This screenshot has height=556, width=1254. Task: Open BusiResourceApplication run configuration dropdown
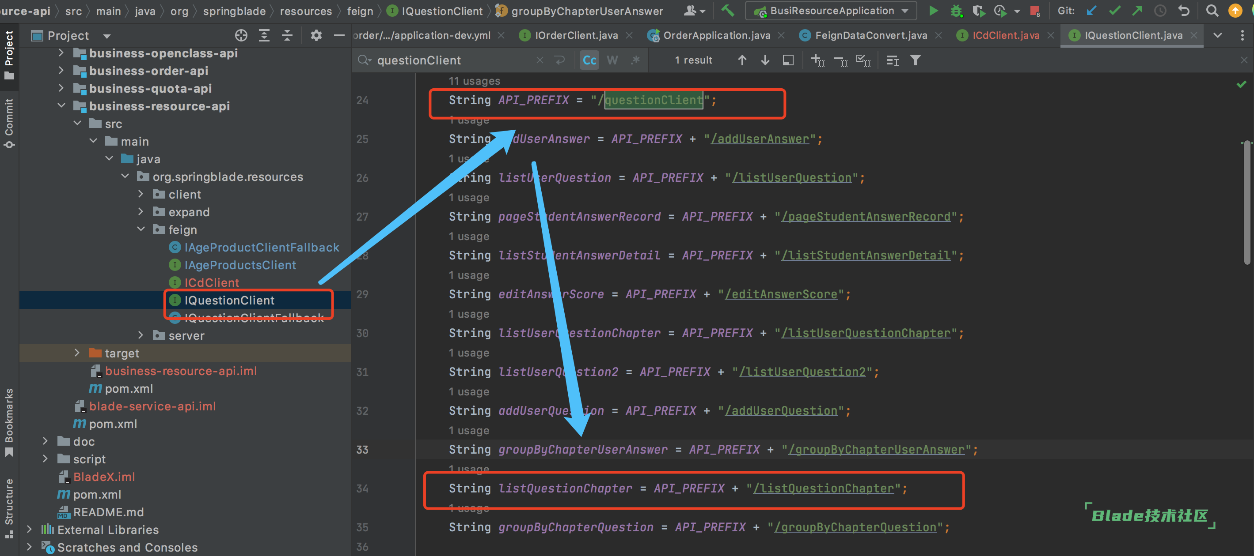[905, 11]
